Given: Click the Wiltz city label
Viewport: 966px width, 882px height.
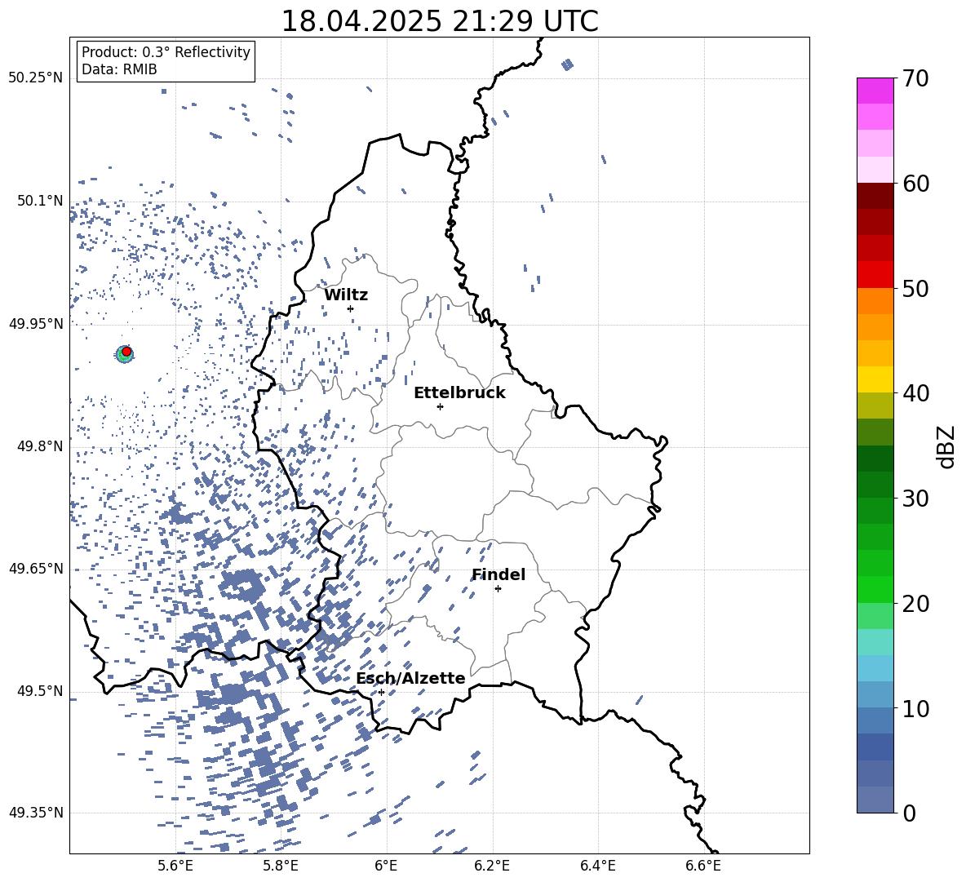Looking at the screenshot, I should (346, 295).
